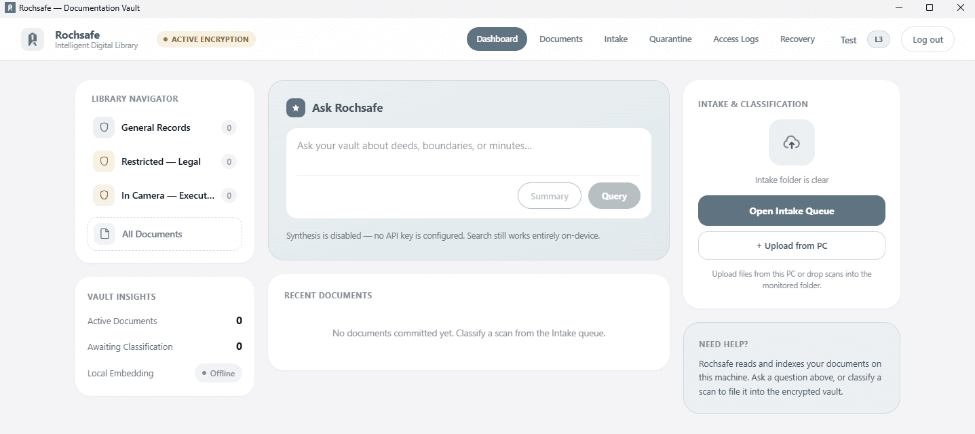975x434 pixels.
Task: Click the Upload from PC button
Action: pyautogui.click(x=791, y=245)
